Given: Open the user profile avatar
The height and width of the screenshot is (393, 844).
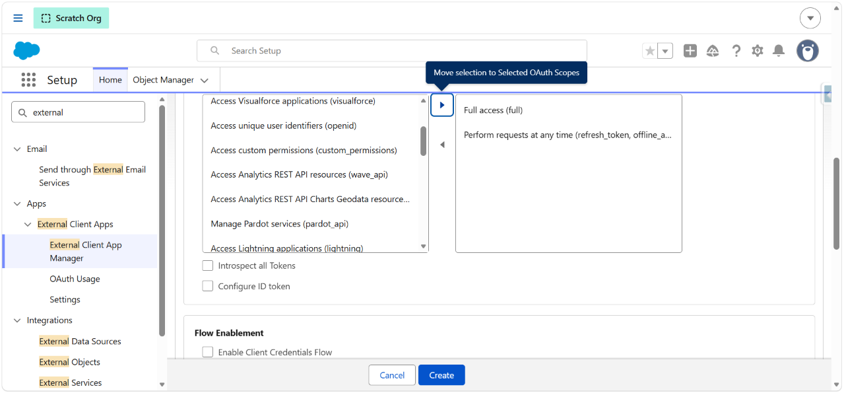Looking at the screenshot, I should tap(808, 51).
